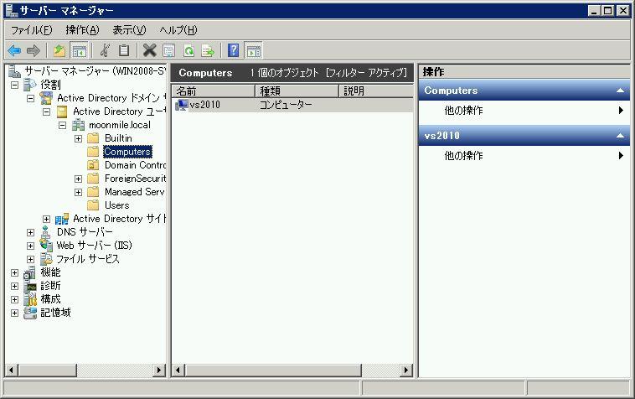Click the green Refresh toolbar icon
635x399 pixels.
pyautogui.click(x=188, y=50)
